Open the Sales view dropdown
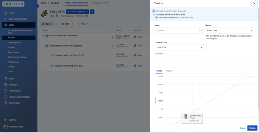This screenshot has height=133, width=259. point(48,24)
